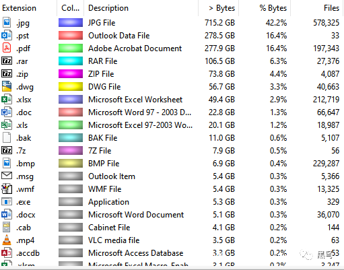
Task: Select the VLC cone icon for .mp4
Action: click(x=7, y=240)
